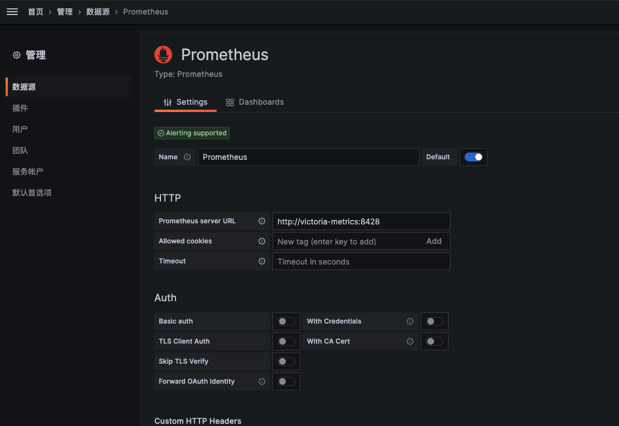The width and height of the screenshot is (619, 426).
Task: Enable With Credentials toggle
Action: pyautogui.click(x=434, y=321)
